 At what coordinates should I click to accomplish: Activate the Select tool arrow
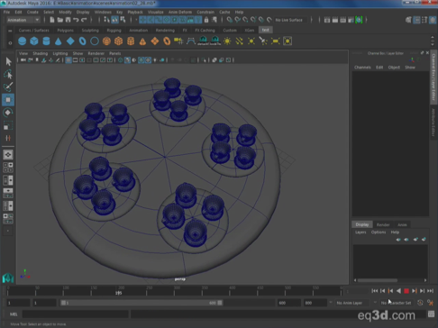point(8,61)
